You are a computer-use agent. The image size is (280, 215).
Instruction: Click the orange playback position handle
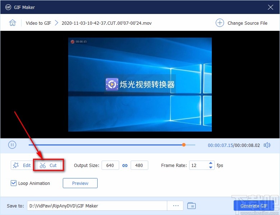coord(184,145)
